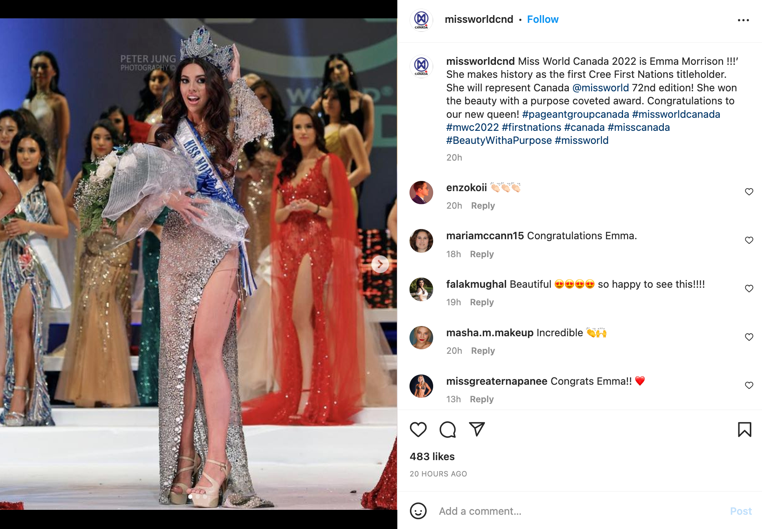Like falakmughal's comment heart
Screen dimensions: 762x529
coord(749,288)
